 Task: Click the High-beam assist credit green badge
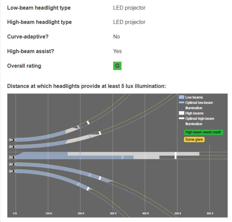pyautogui.click(x=203, y=132)
